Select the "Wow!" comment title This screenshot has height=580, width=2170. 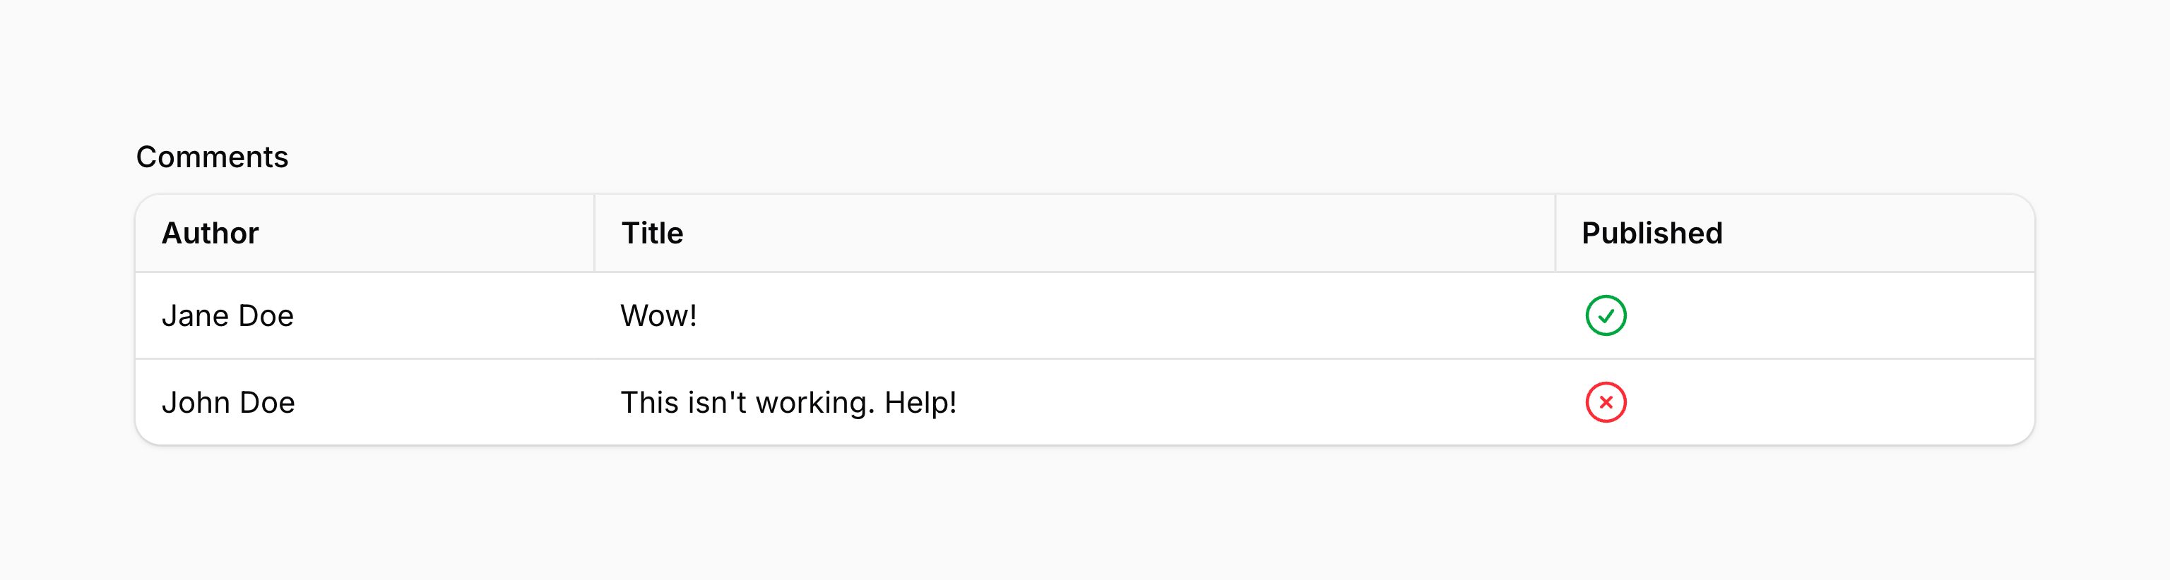point(658,315)
